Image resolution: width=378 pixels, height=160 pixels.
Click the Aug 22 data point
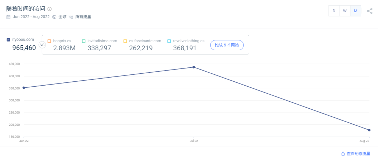pyautogui.click(x=369, y=130)
